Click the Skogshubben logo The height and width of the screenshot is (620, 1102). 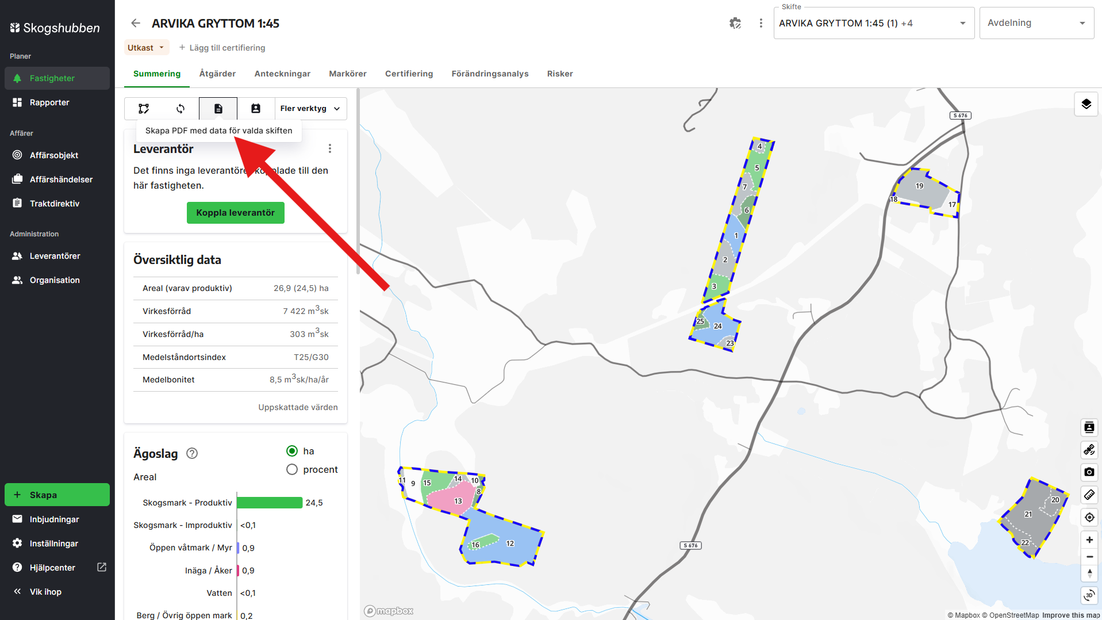pyautogui.click(x=55, y=28)
